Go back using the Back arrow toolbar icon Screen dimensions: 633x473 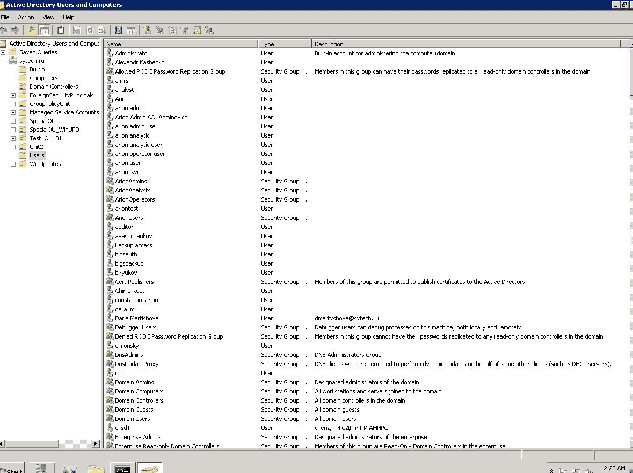pyautogui.click(x=4, y=30)
